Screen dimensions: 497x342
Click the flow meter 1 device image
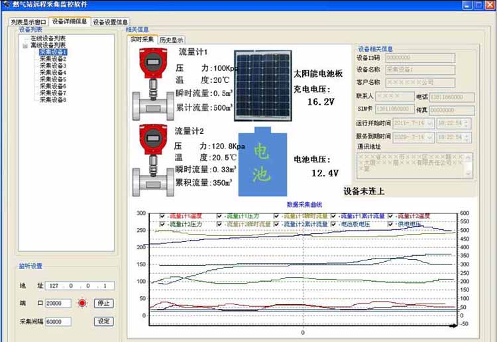click(x=153, y=84)
